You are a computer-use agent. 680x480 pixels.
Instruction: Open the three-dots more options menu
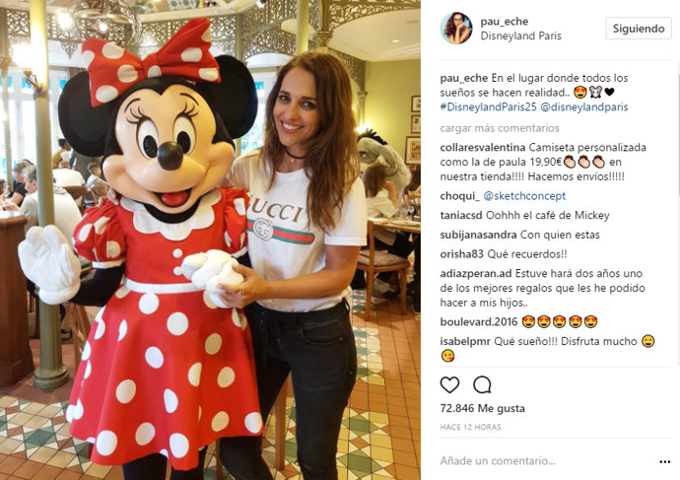pyautogui.click(x=664, y=462)
